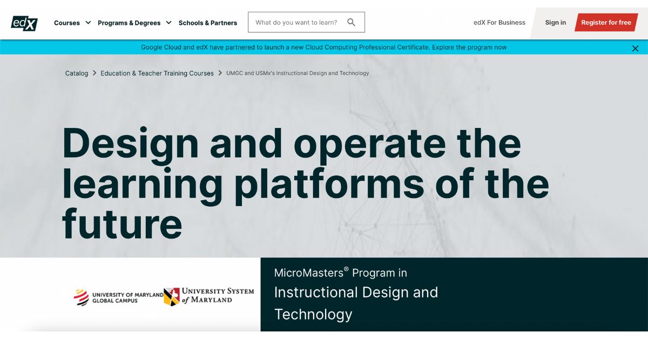
Task: Click the edX logo to go home
Action: [x=24, y=23]
